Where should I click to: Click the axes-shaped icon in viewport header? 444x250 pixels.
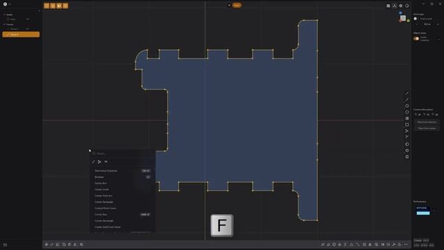(395, 6)
